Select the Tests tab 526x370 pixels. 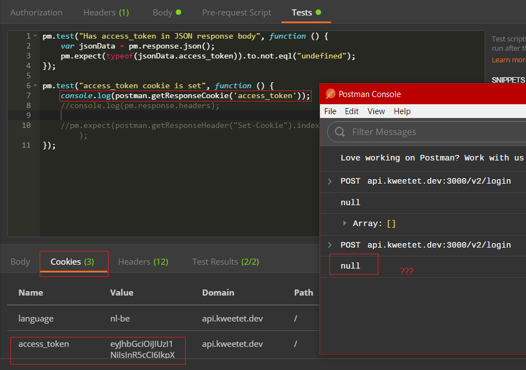(x=306, y=13)
